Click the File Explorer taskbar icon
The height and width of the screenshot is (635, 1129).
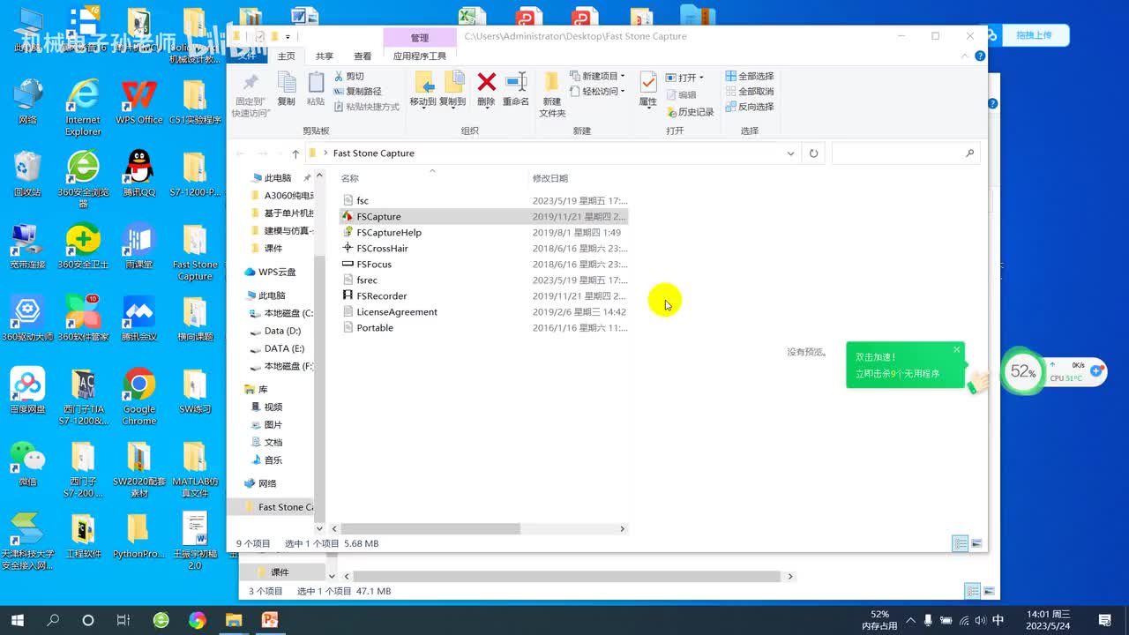pos(234,620)
